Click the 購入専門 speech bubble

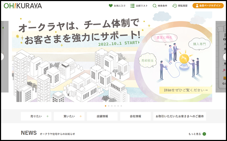[x=199, y=44]
